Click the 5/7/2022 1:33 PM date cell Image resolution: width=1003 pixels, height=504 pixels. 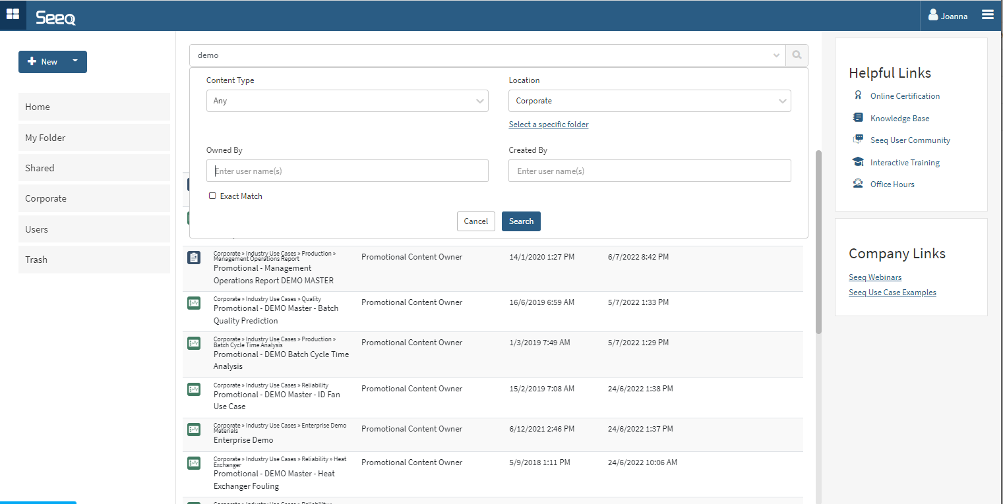point(638,302)
